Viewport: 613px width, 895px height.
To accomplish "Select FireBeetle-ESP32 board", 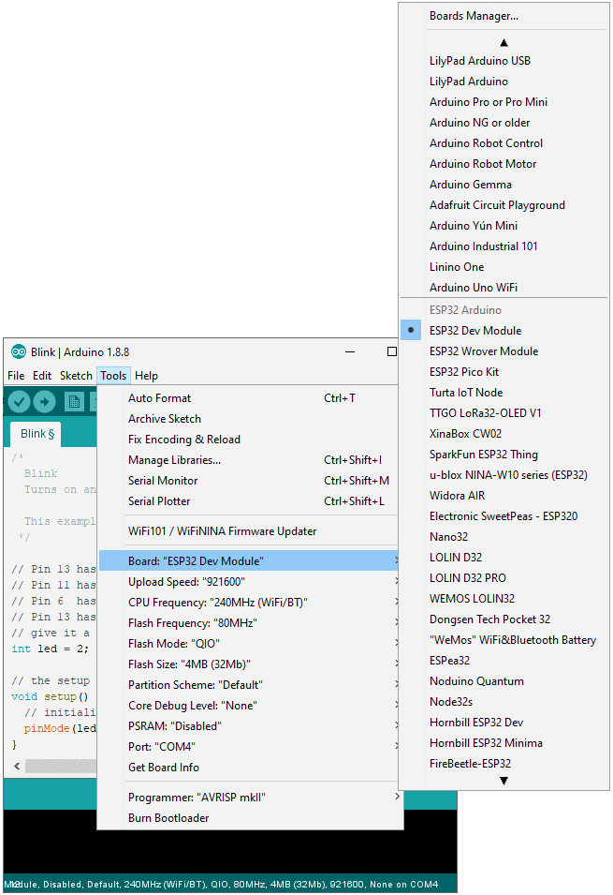I will coord(504,763).
